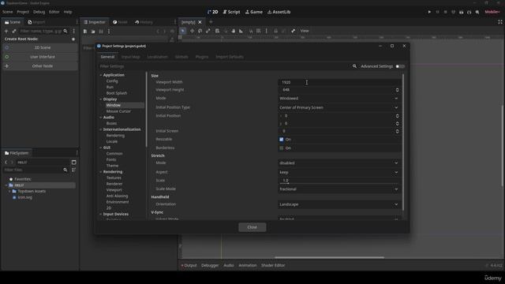
Task: Activate the Ruler Mode tool
Action: coord(241,31)
